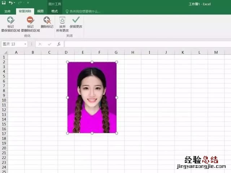The height and width of the screenshot is (173, 231).
Task: Open the 文件 (File) menu tab
Action: pyautogui.click(x=8, y=11)
